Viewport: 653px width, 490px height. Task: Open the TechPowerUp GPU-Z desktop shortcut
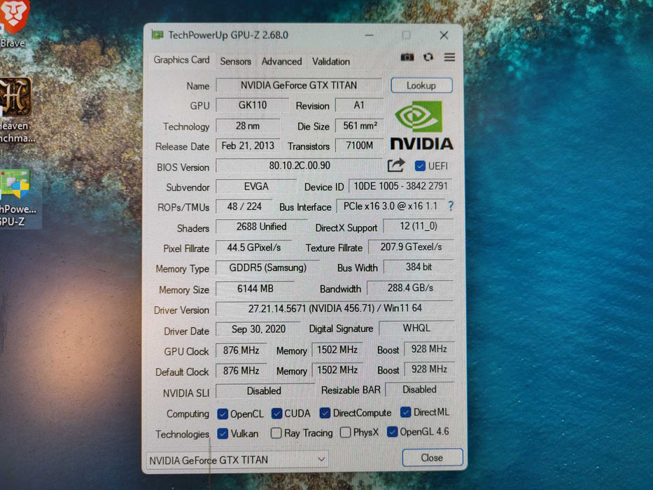16,198
